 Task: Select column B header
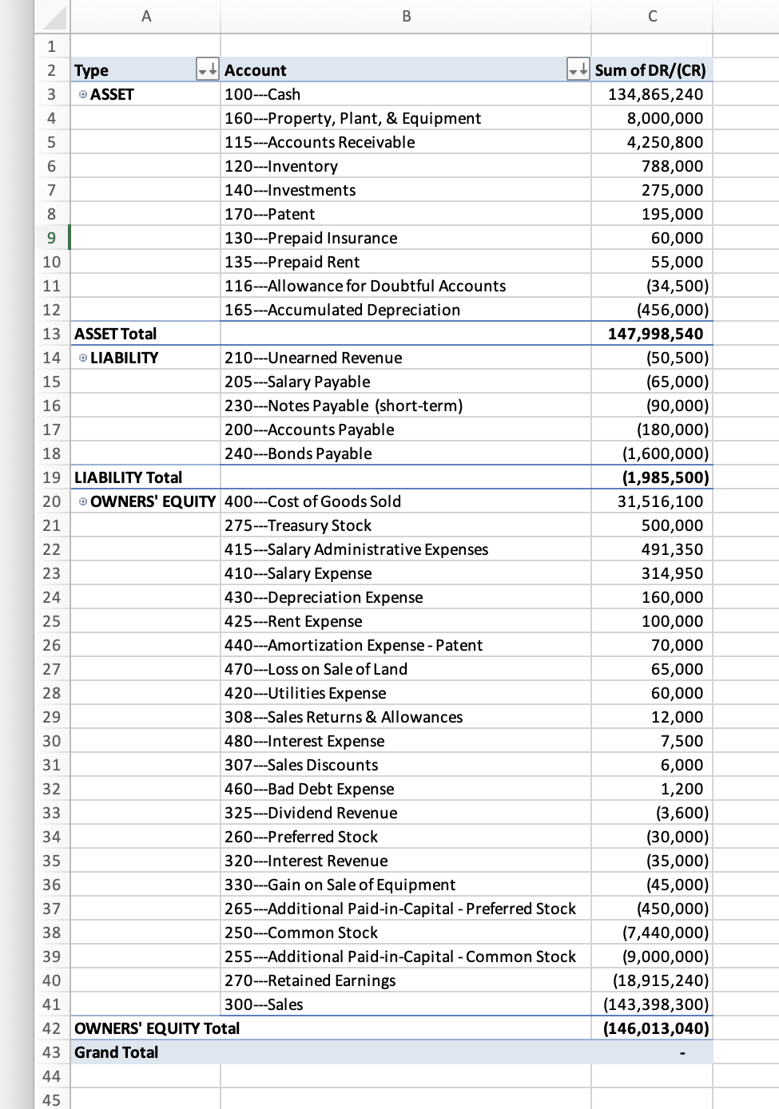tap(405, 16)
